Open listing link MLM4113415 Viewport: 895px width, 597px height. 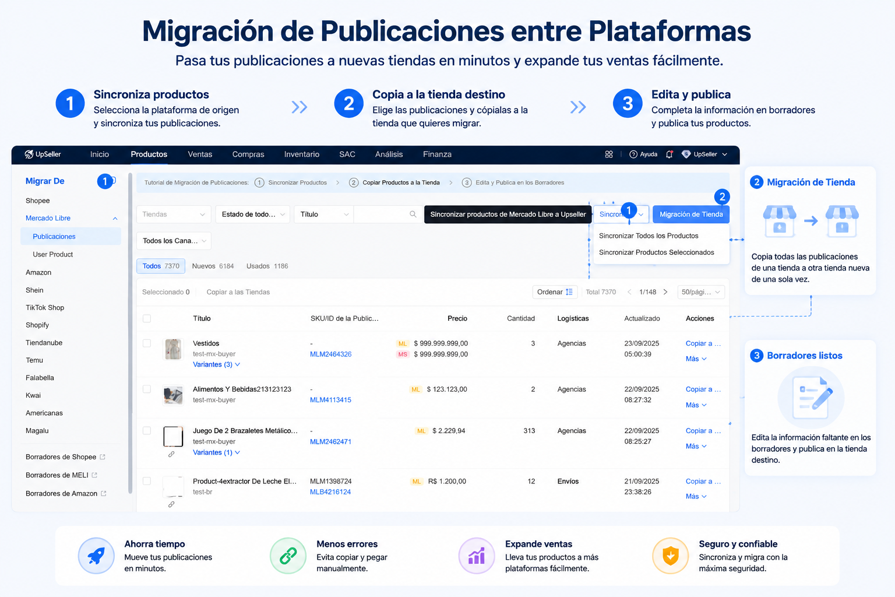coord(330,400)
